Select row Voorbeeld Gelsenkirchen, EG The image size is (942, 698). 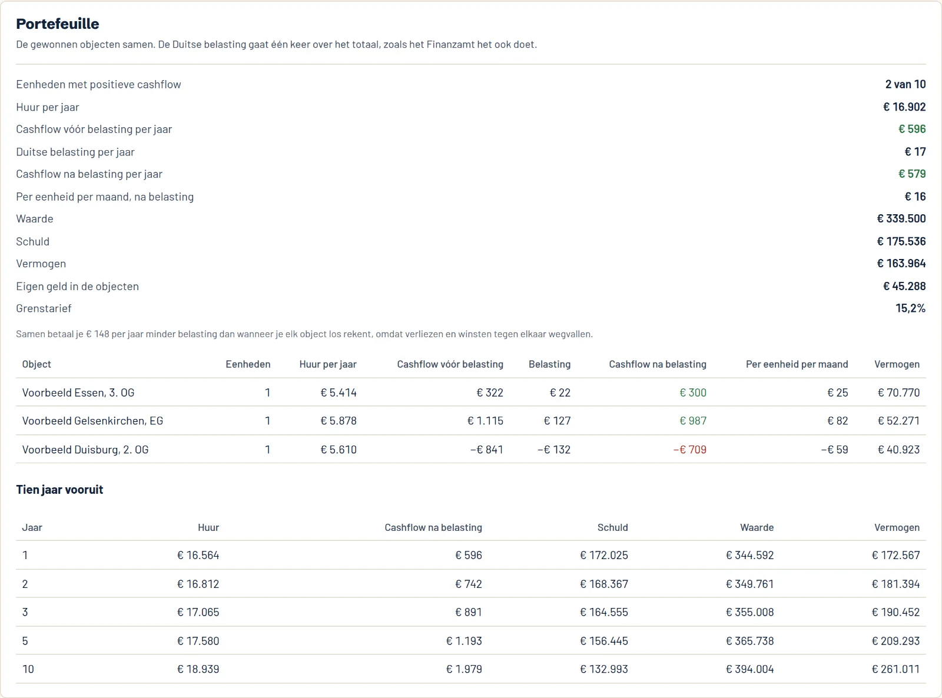click(x=471, y=421)
